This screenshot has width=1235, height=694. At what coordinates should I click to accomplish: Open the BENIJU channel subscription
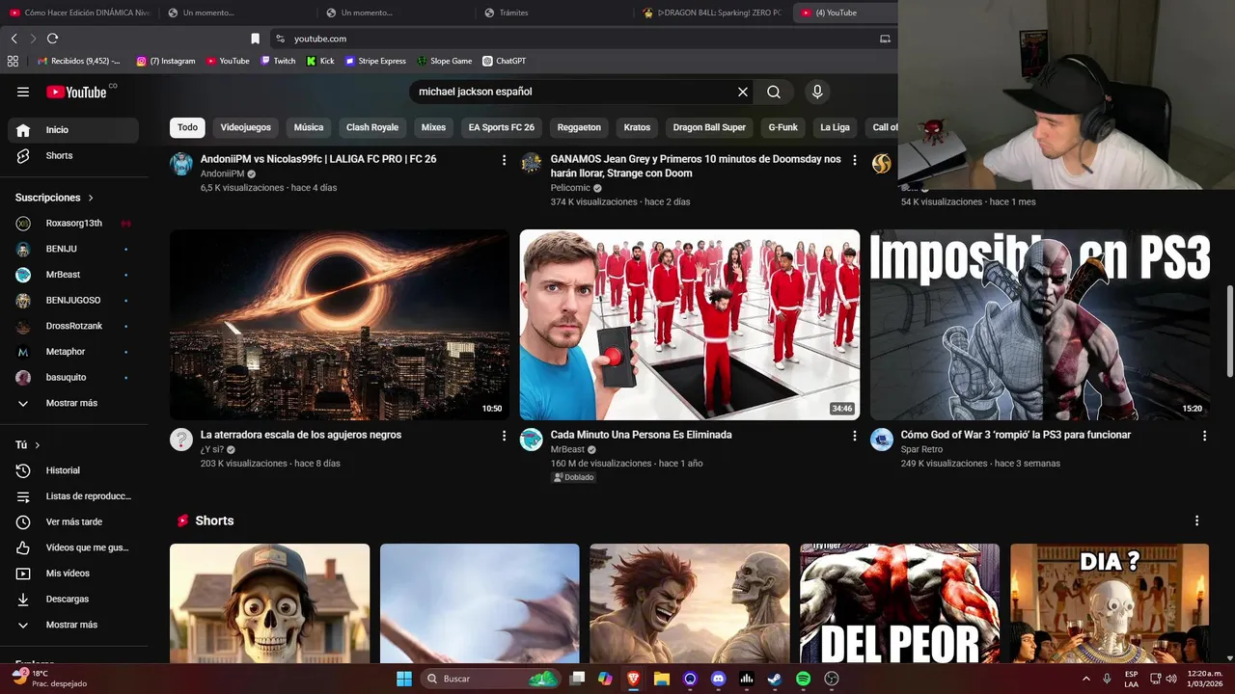click(73, 249)
